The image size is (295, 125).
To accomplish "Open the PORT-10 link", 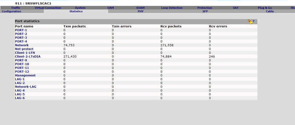I will 22,64.
